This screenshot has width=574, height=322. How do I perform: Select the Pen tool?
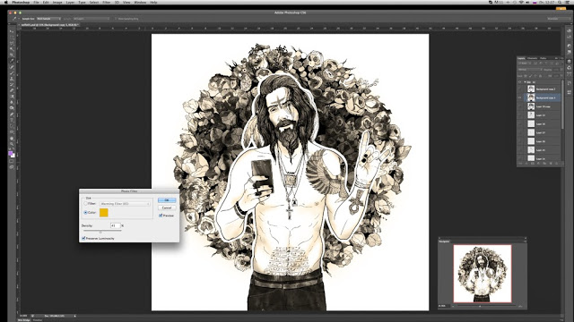pyautogui.click(x=12, y=114)
